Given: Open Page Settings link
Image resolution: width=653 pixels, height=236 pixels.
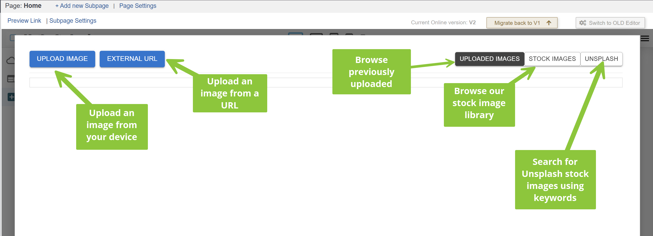Looking at the screenshot, I should point(138,6).
